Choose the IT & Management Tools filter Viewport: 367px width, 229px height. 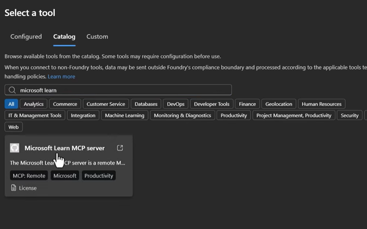(35, 115)
